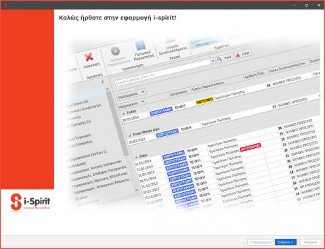Click the gray round cancel document icon
The height and width of the screenshot is (249, 325).
coord(115,51)
